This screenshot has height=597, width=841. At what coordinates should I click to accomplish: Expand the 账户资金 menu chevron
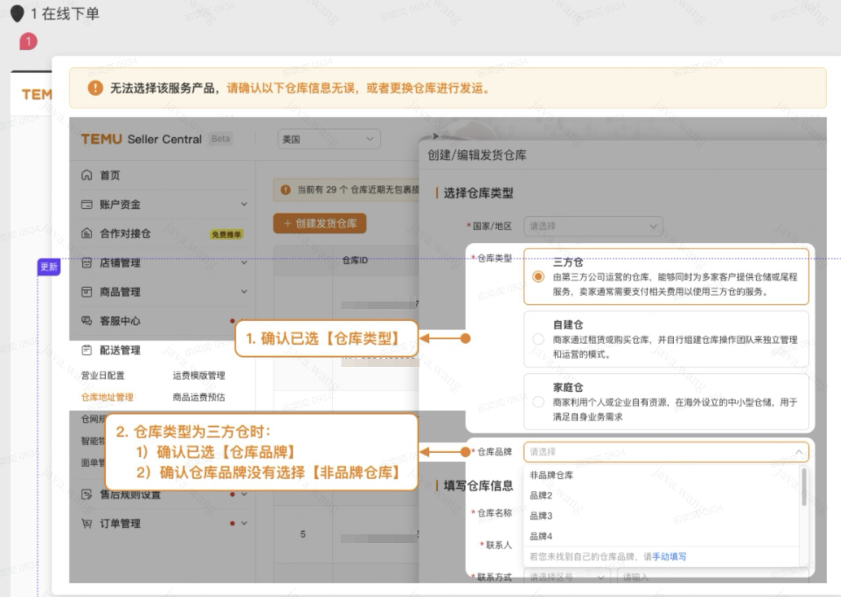[x=244, y=204]
